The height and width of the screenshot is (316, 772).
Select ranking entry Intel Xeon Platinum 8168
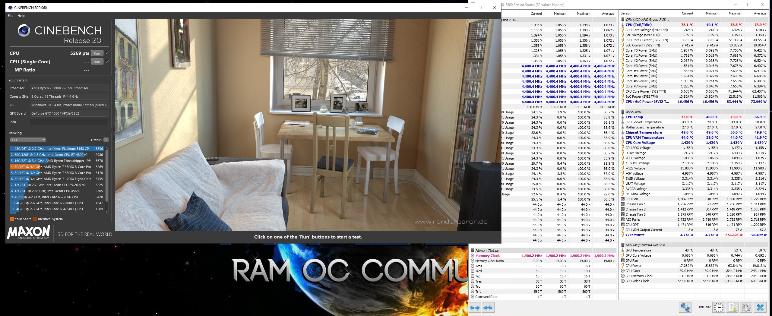coord(57,149)
